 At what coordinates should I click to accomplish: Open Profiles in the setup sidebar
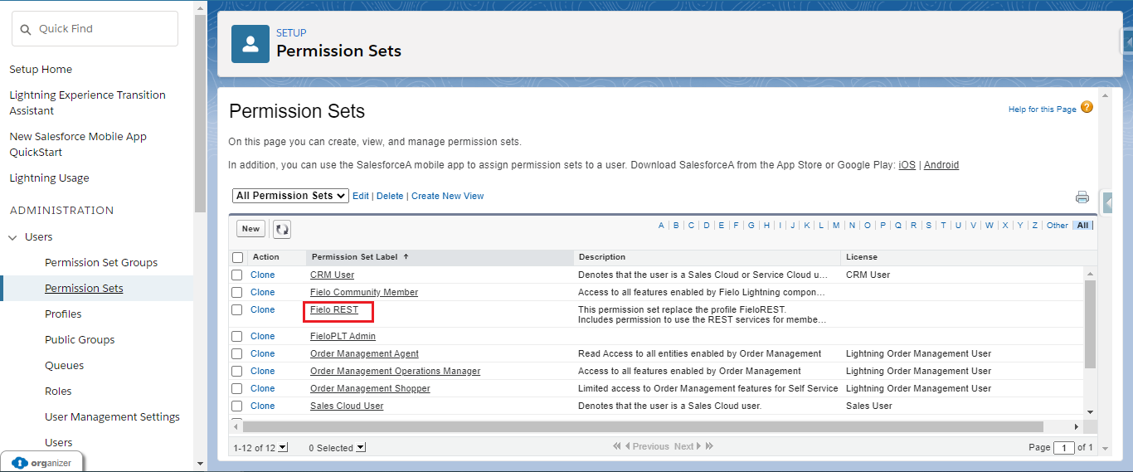(63, 314)
